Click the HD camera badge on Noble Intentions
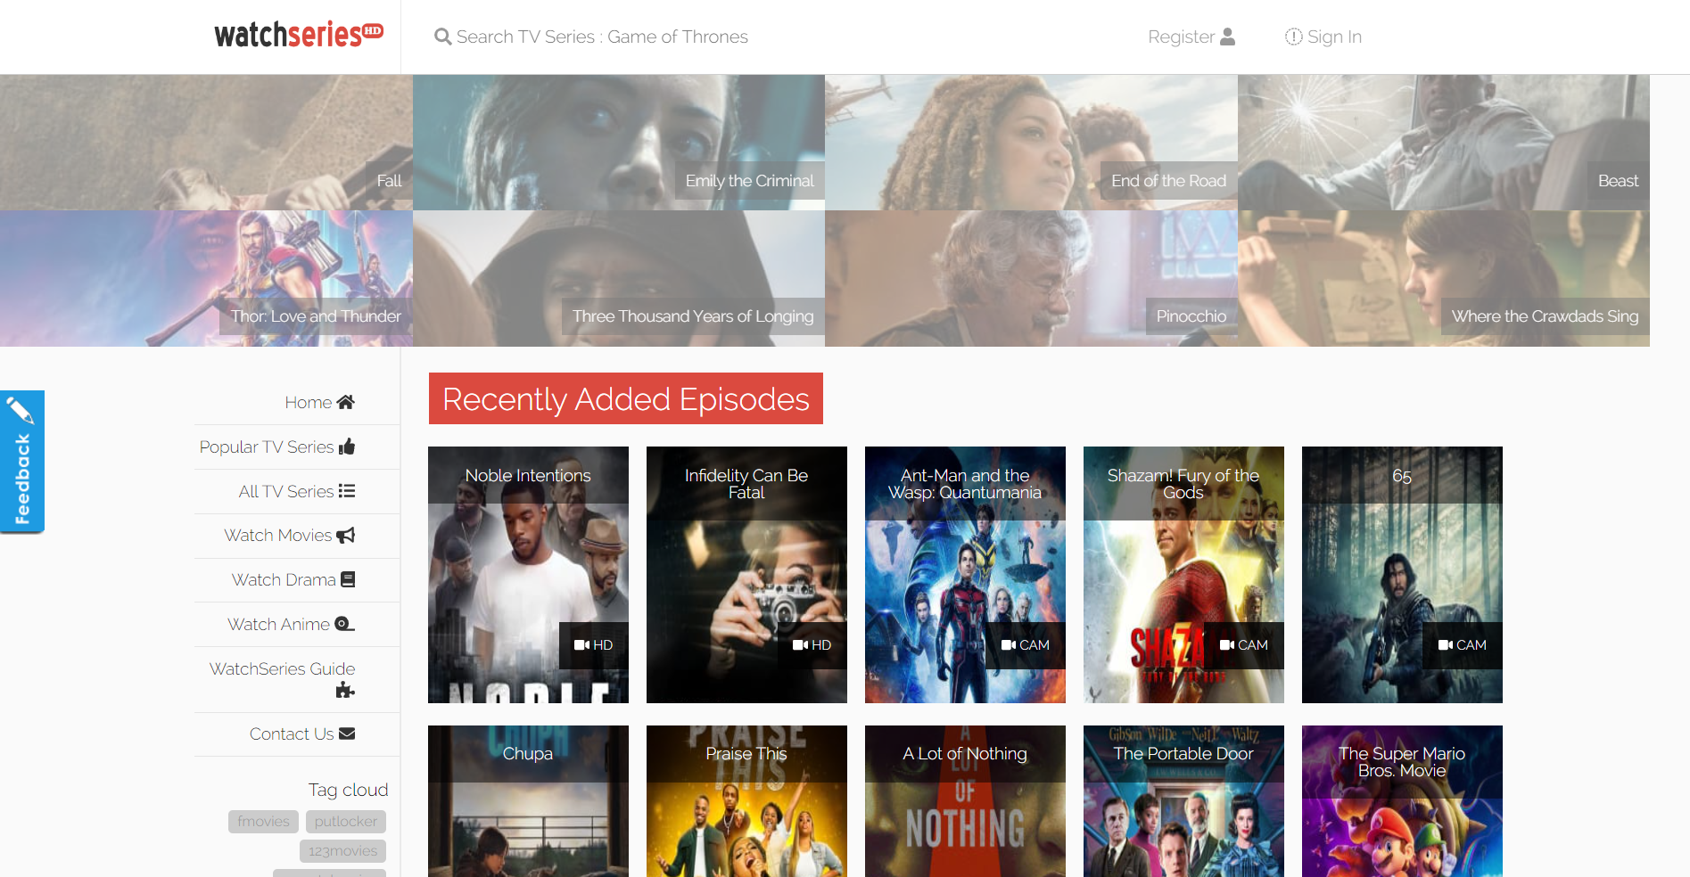 [593, 645]
